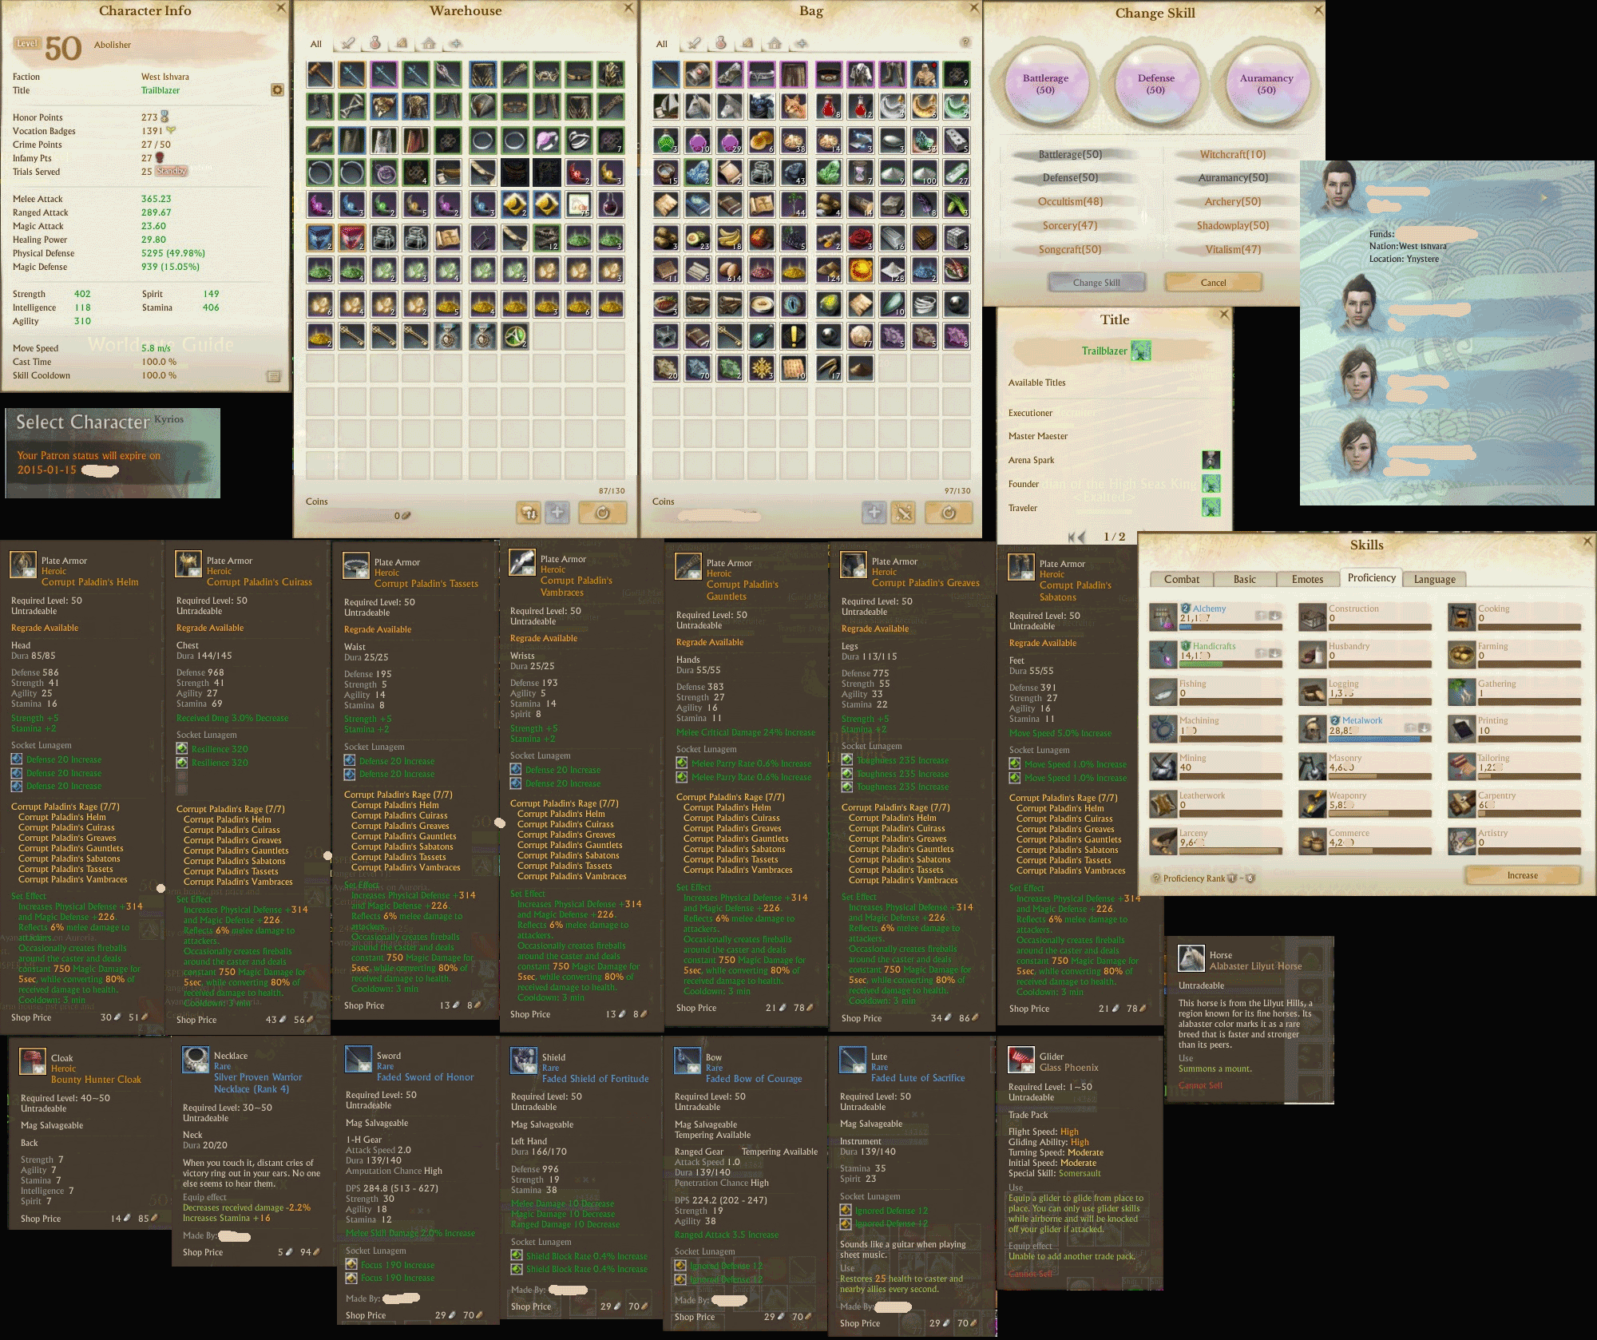Viewport: 1597px width, 1340px height.
Task: Choose Witchcraft(10) in skill list
Action: [x=1232, y=155]
